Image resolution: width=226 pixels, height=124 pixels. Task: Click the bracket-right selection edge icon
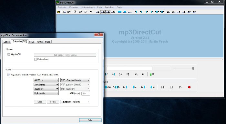click(x=128, y=74)
